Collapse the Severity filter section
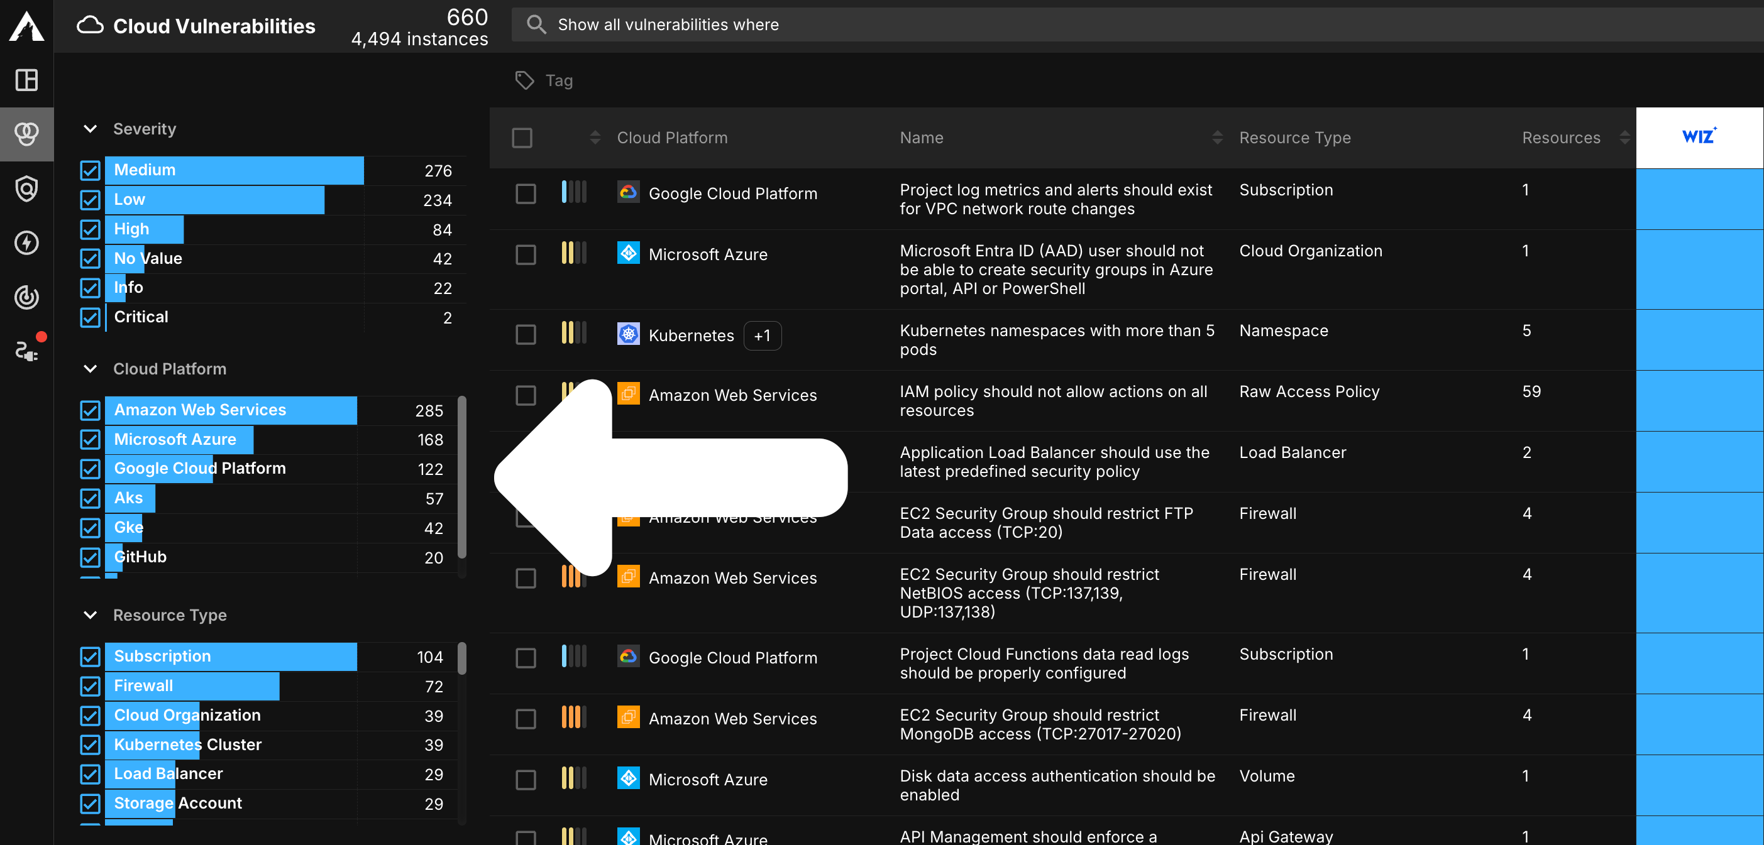The width and height of the screenshot is (1764, 845). click(x=90, y=129)
